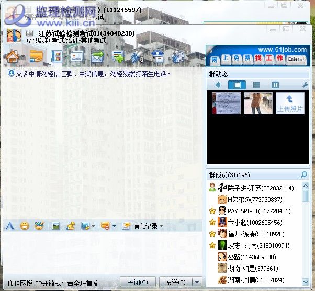Open group settings gear icon in toolbar
315x291 pixels.
[177, 56]
